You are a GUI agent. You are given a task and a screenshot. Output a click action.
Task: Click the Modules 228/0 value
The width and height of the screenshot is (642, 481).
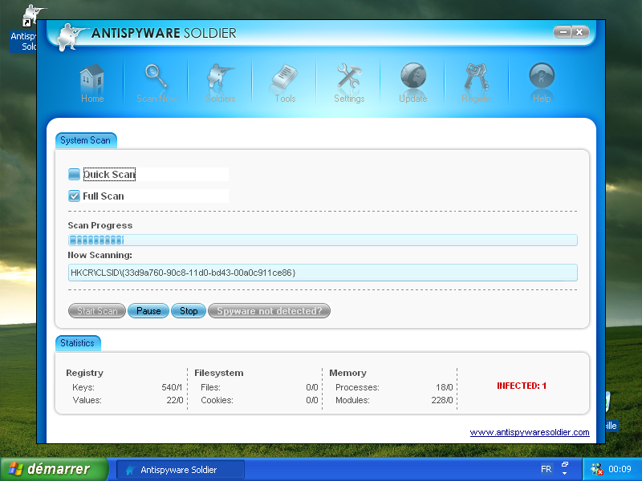pos(442,400)
